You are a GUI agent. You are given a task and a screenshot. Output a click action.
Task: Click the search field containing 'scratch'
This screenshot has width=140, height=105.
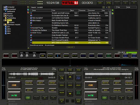point(69,7)
